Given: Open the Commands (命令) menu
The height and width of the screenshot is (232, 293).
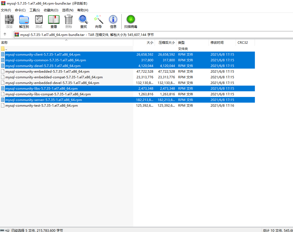Looking at the screenshot, I should [x=20, y=10].
